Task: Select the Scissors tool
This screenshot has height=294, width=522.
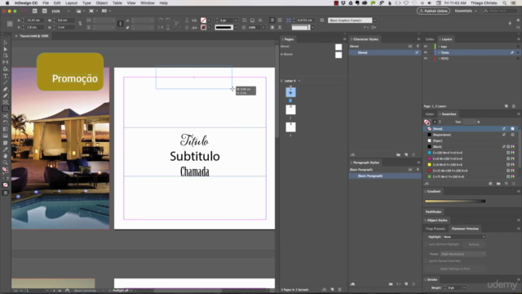Action: 6,116
